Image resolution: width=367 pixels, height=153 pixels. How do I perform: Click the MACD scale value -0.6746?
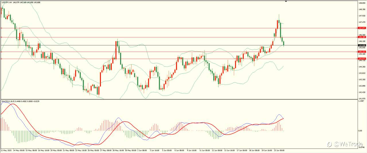tap(361, 148)
